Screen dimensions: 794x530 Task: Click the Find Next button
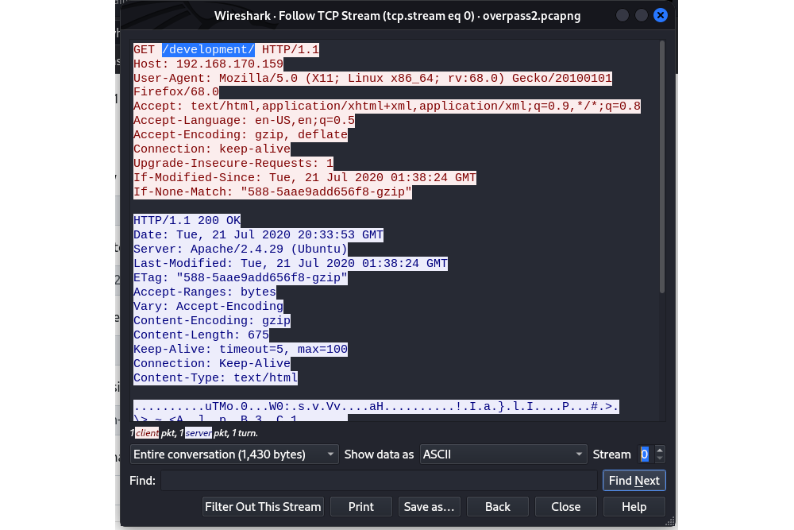(x=634, y=481)
